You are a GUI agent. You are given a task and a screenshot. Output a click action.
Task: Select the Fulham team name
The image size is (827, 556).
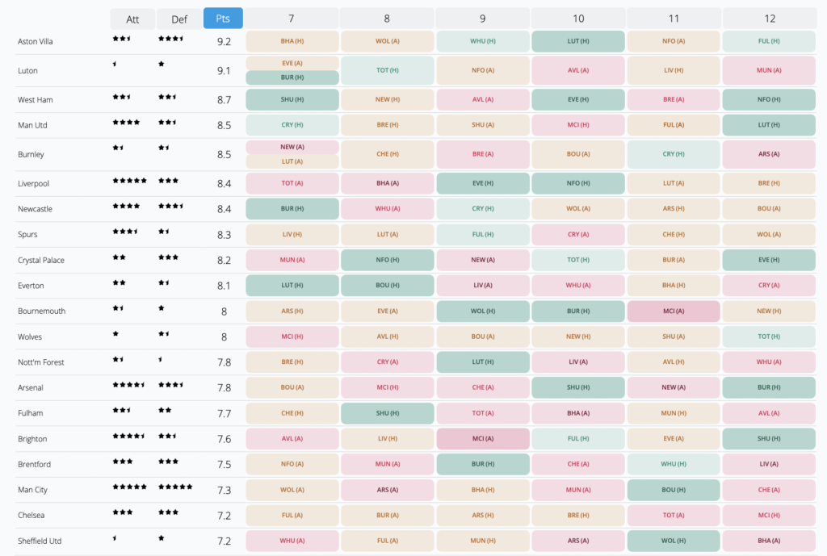pyautogui.click(x=30, y=412)
